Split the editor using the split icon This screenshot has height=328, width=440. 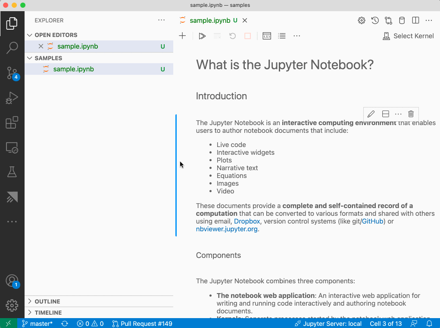[415, 20]
